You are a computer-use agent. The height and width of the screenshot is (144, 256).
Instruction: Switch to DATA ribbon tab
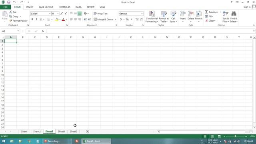[x=78, y=7]
